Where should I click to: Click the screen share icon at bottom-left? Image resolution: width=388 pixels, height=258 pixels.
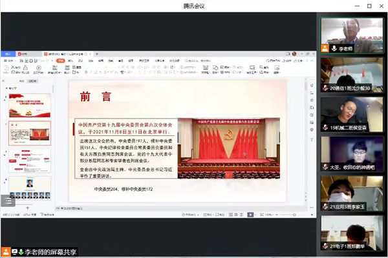click(6, 250)
